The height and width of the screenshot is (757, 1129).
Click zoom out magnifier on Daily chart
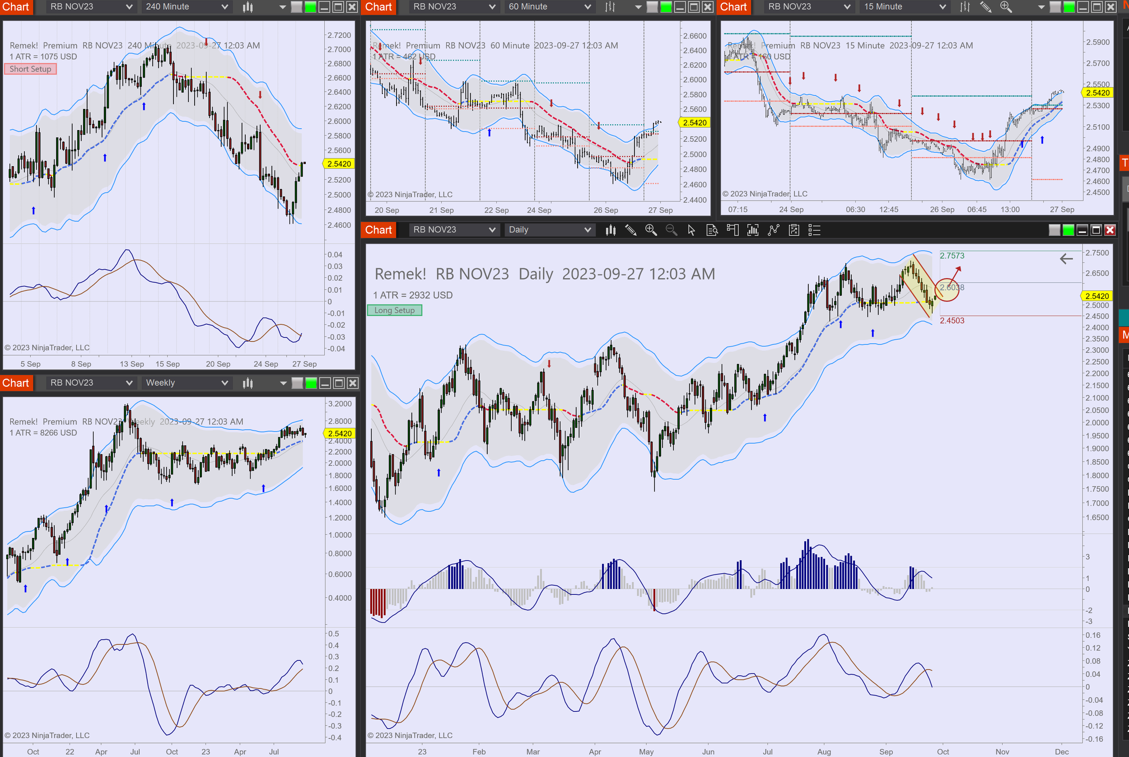[671, 230]
